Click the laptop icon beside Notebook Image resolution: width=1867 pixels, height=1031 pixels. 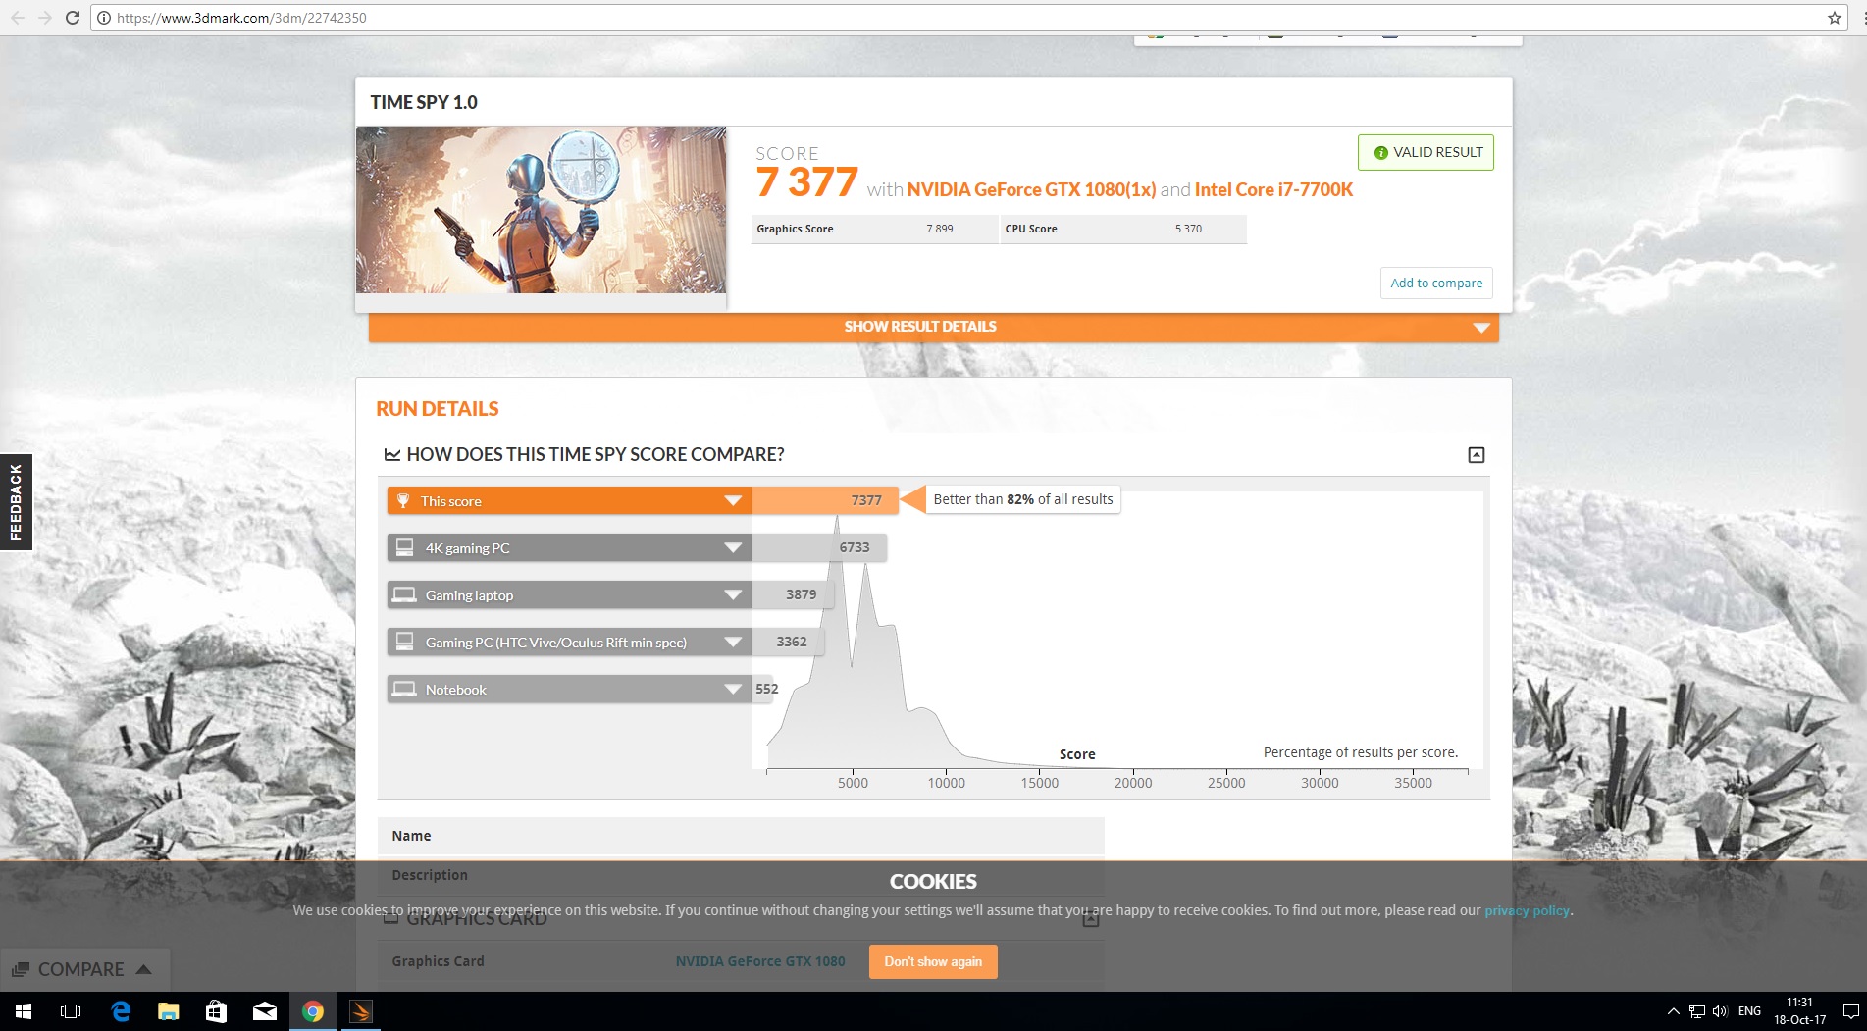tap(404, 689)
